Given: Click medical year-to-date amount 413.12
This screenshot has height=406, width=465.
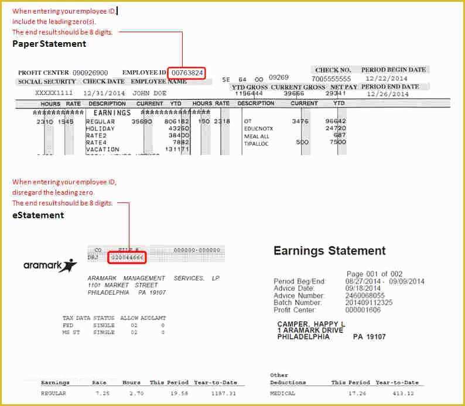Looking at the screenshot, I should (405, 394).
